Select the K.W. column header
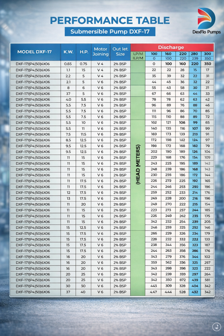Image resolution: width=224 pixels, height=336 pixels. pos(68,52)
